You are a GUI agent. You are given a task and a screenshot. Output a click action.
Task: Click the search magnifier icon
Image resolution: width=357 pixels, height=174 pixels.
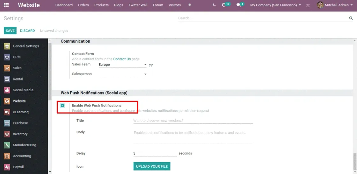(x=351, y=18)
